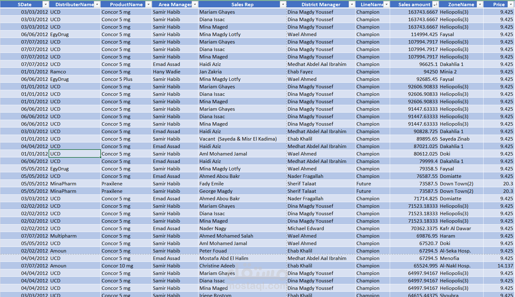The width and height of the screenshot is (515, 297).
Task: Select the Sayeda Zinab zone cell
Action: (461, 139)
